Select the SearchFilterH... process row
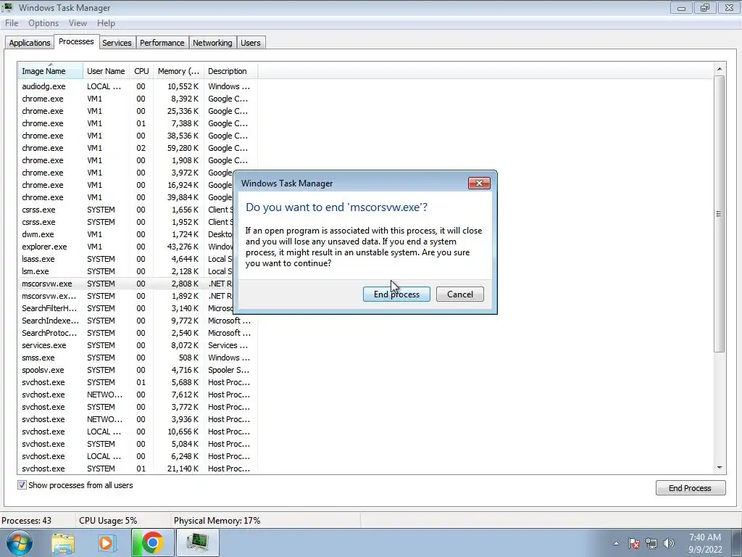Viewport: 742px width, 557px height. (x=126, y=308)
